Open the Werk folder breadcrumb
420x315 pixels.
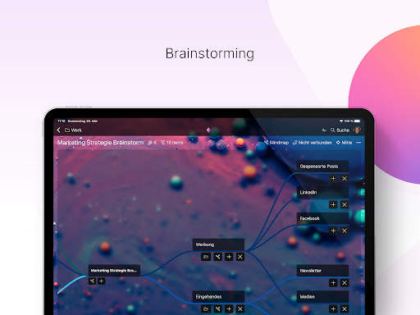(x=73, y=130)
